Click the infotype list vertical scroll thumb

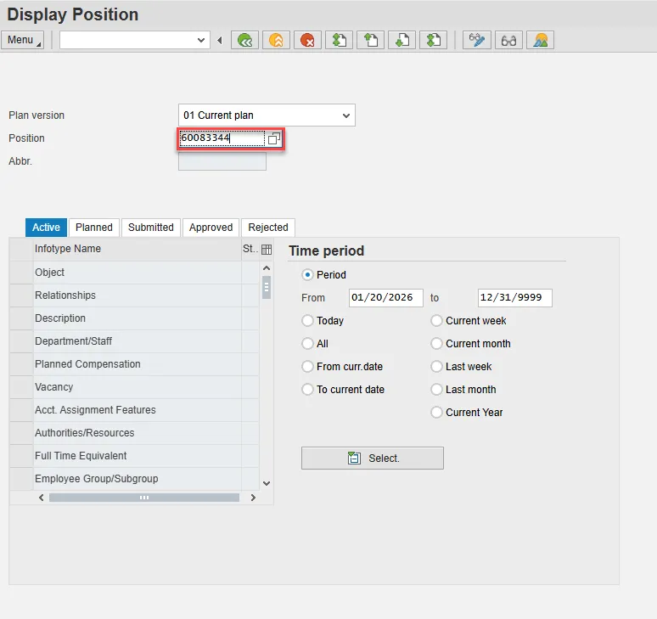[267, 288]
